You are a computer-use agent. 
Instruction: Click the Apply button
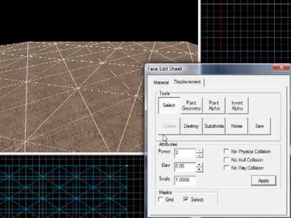(x=264, y=180)
